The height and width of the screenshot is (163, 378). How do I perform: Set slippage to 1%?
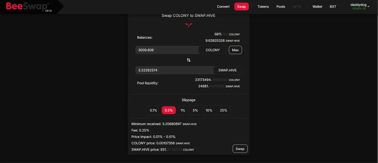183,110
